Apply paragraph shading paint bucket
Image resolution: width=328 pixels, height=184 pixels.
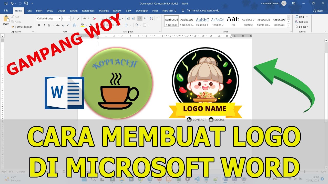click(136, 25)
